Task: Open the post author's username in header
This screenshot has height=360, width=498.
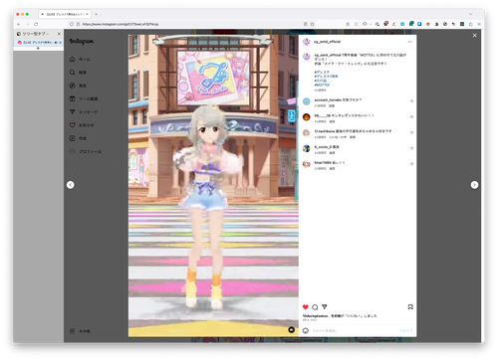Action: [x=327, y=42]
